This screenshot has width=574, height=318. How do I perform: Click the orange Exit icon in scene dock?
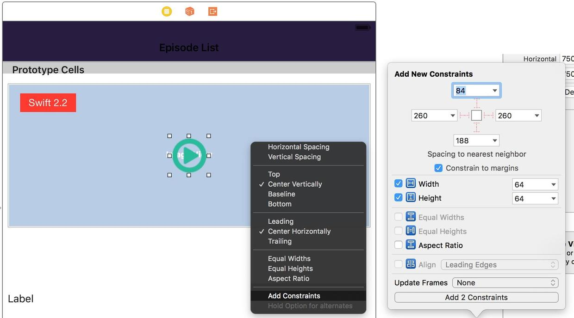coord(212,12)
